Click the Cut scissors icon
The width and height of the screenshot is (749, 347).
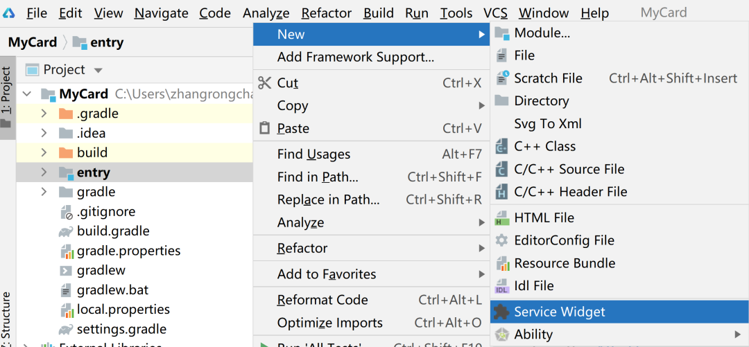(x=264, y=83)
